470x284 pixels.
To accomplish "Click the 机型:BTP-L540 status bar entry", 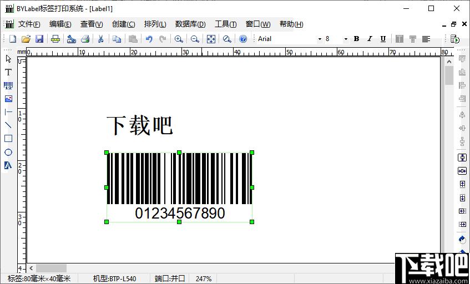I will tap(114, 279).
